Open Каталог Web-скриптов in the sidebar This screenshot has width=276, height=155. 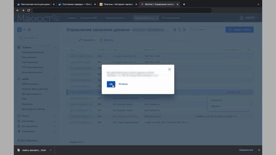34,89
